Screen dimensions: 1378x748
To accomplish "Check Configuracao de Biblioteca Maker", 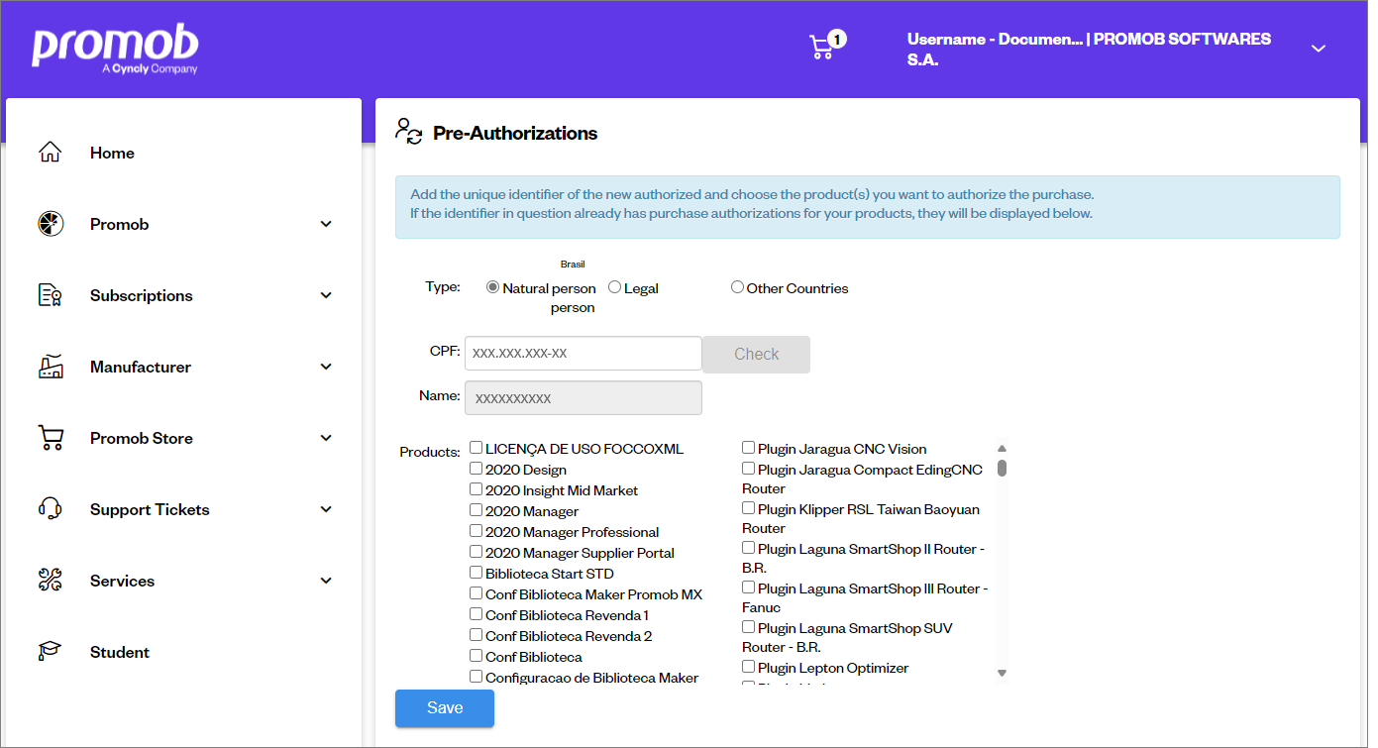I will 477,677.
